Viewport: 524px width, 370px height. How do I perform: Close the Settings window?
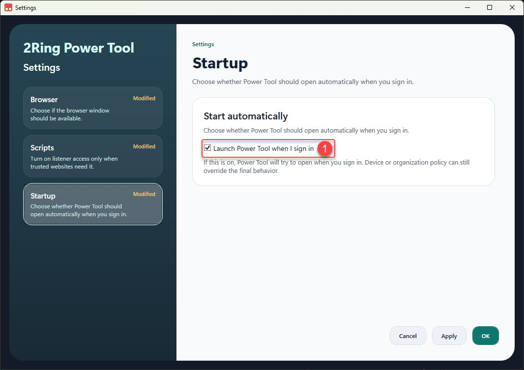[512, 7]
